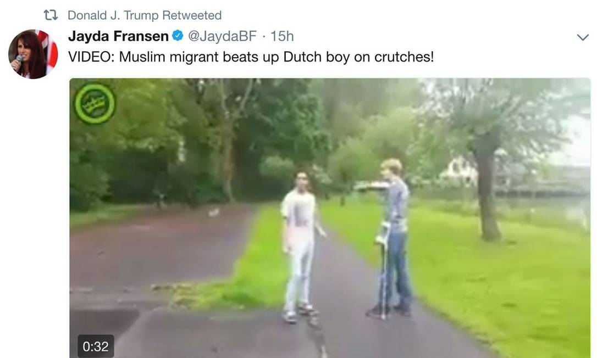Viewport: 597px width, 358px height.
Task: Click the word "crutches!" in the tweet
Action: [x=404, y=57]
